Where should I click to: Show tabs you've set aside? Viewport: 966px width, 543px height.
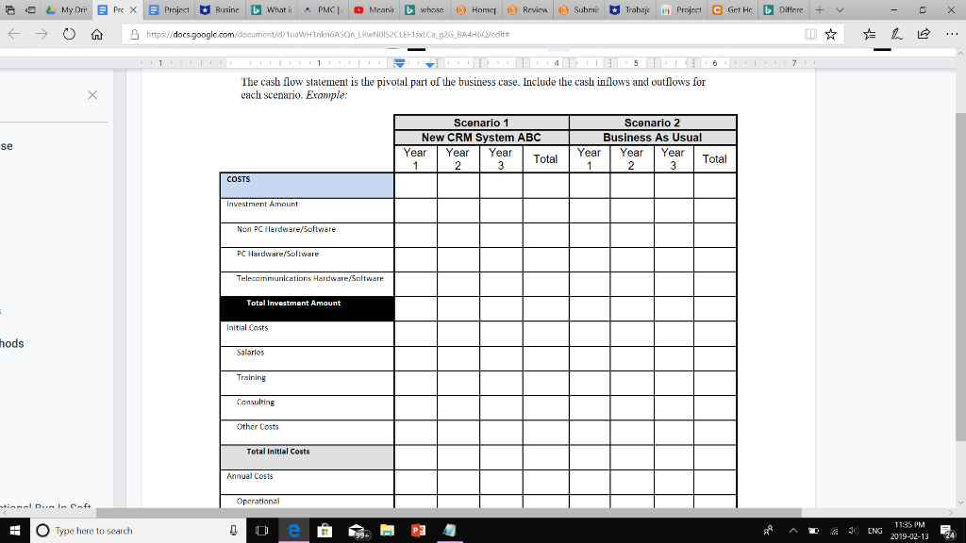[9, 9]
